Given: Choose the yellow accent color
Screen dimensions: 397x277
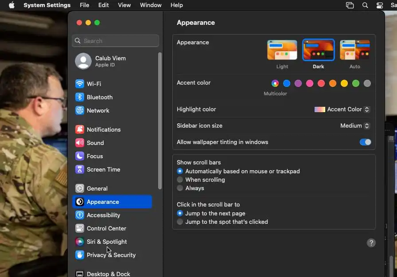Looking at the screenshot, I should click(344, 83).
